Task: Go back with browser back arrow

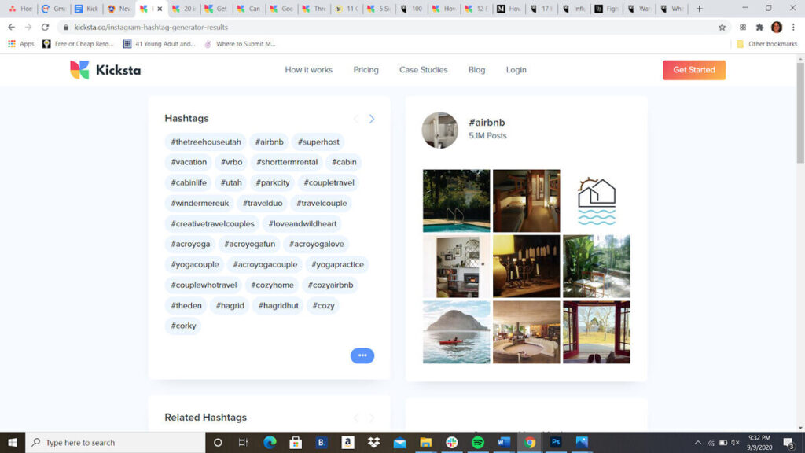Action: [11, 28]
